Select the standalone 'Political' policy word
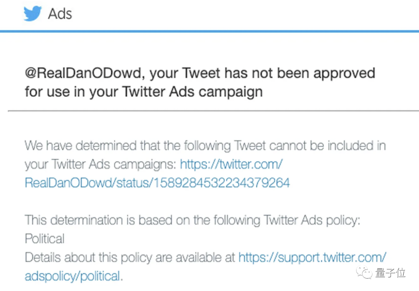 [x=45, y=239]
